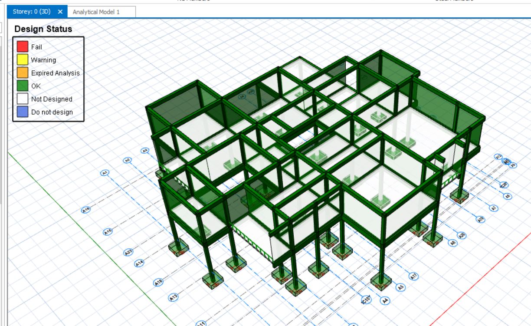
Task: Select grid line bubble A25 near A6
Action: point(462,236)
